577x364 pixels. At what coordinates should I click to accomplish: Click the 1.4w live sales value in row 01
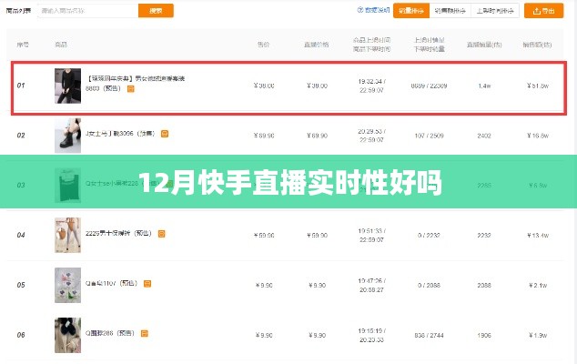tap(484, 86)
